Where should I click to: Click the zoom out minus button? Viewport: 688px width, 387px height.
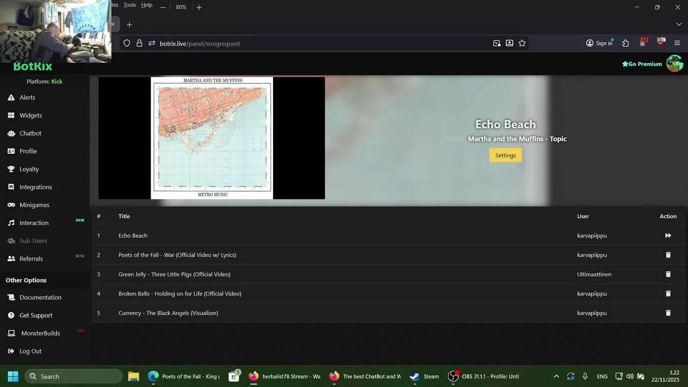(163, 7)
